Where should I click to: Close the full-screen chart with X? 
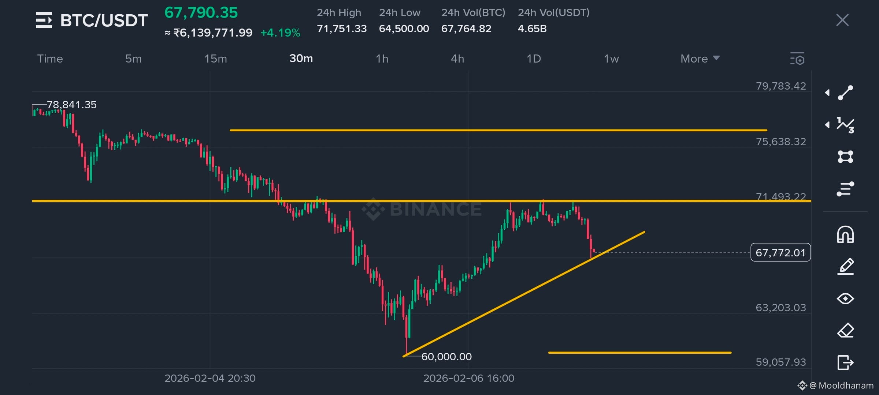842,20
